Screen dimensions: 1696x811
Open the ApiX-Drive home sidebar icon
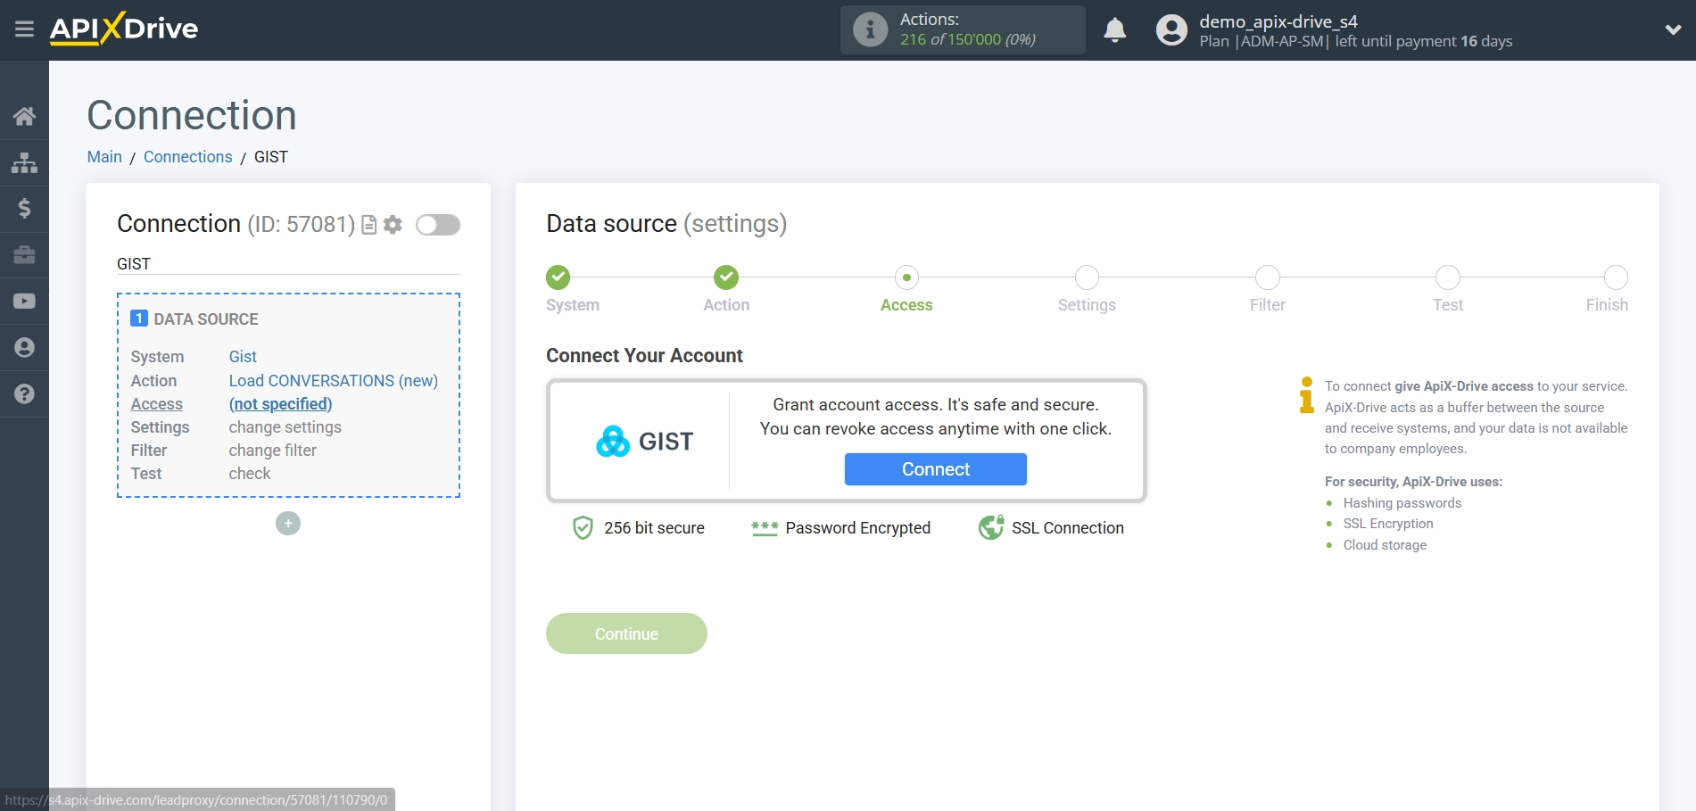[x=24, y=115]
